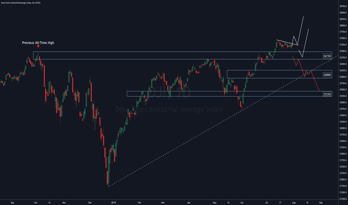Click the red arrow under Previous All-Time High
Viewport: 348px width, 205px height.
coord(38,46)
